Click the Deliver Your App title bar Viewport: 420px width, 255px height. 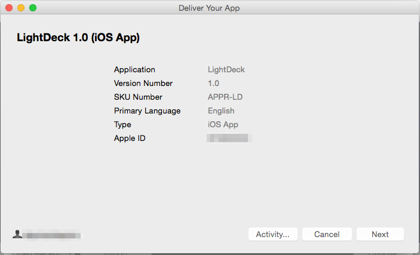(x=209, y=8)
